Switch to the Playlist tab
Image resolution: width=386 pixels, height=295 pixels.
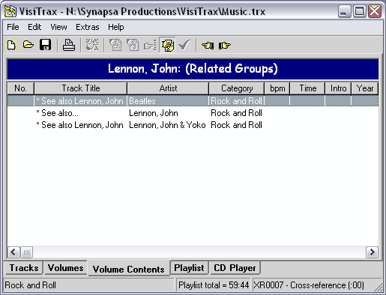189,268
